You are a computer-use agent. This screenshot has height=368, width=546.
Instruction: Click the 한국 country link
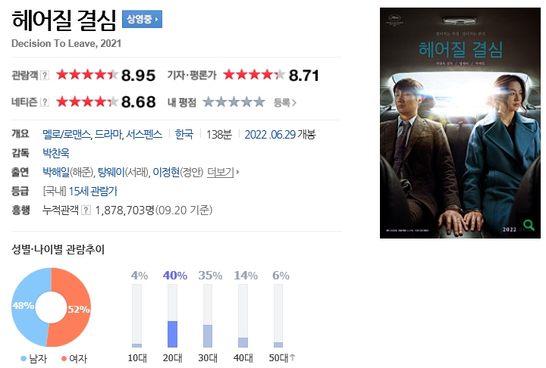pos(184,134)
